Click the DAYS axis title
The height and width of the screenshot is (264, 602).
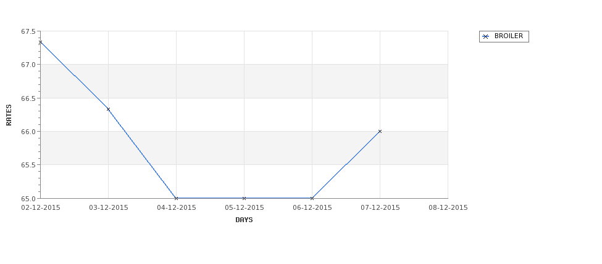pyautogui.click(x=244, y=220)
